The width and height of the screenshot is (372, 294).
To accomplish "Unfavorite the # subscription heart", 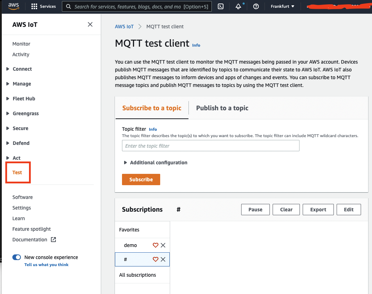I will click(x=155, y=259).
